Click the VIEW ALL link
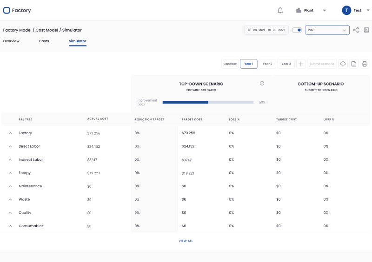The height and width of the screenshot is (262, 372). 186,241
